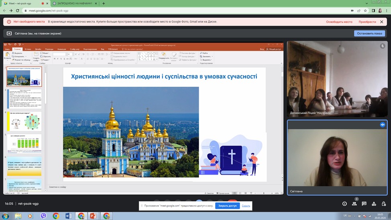Click Найти search command
This screenshot has height=220, width=391.
pyautogui.click(x=204, y=53)
